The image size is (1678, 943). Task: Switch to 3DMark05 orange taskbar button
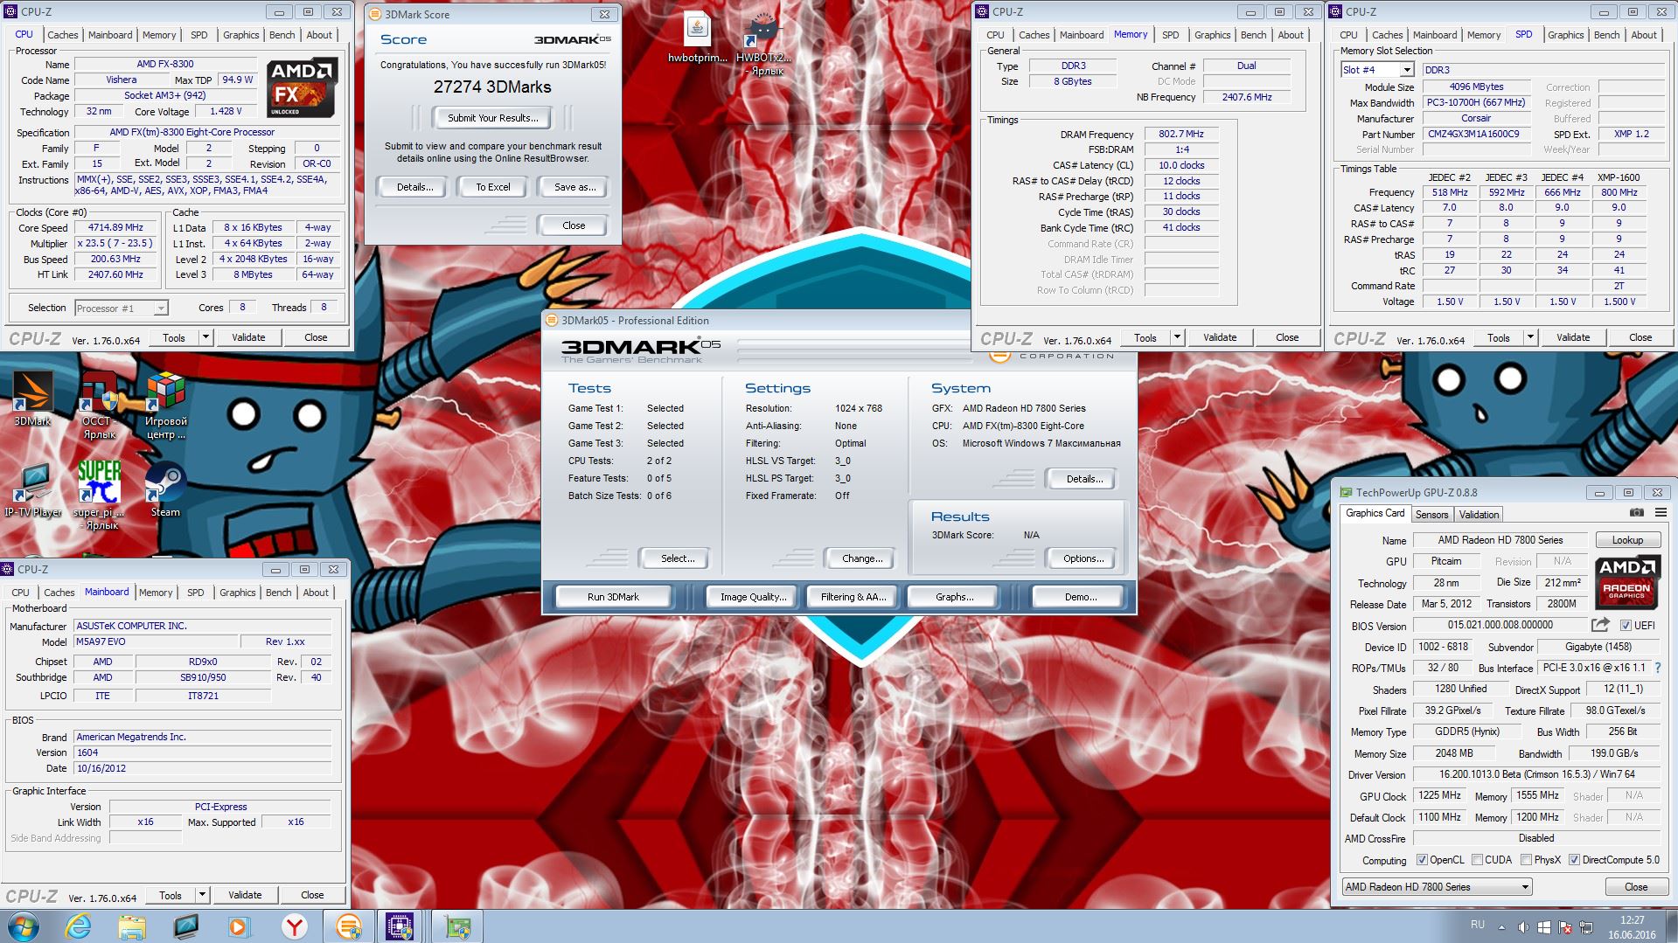coord(348,926)
